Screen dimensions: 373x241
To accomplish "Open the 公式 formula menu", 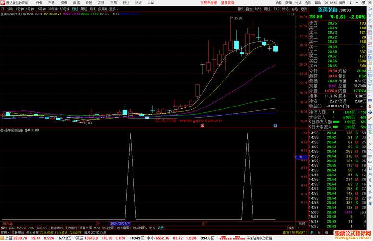I will click(298, 2).
